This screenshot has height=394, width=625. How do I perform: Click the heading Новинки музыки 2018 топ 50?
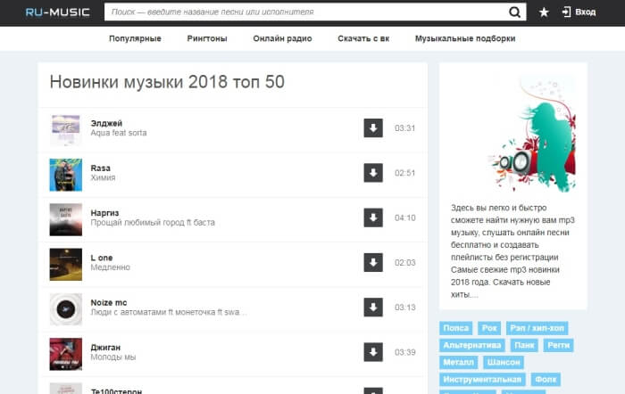[x=167, y=82]
